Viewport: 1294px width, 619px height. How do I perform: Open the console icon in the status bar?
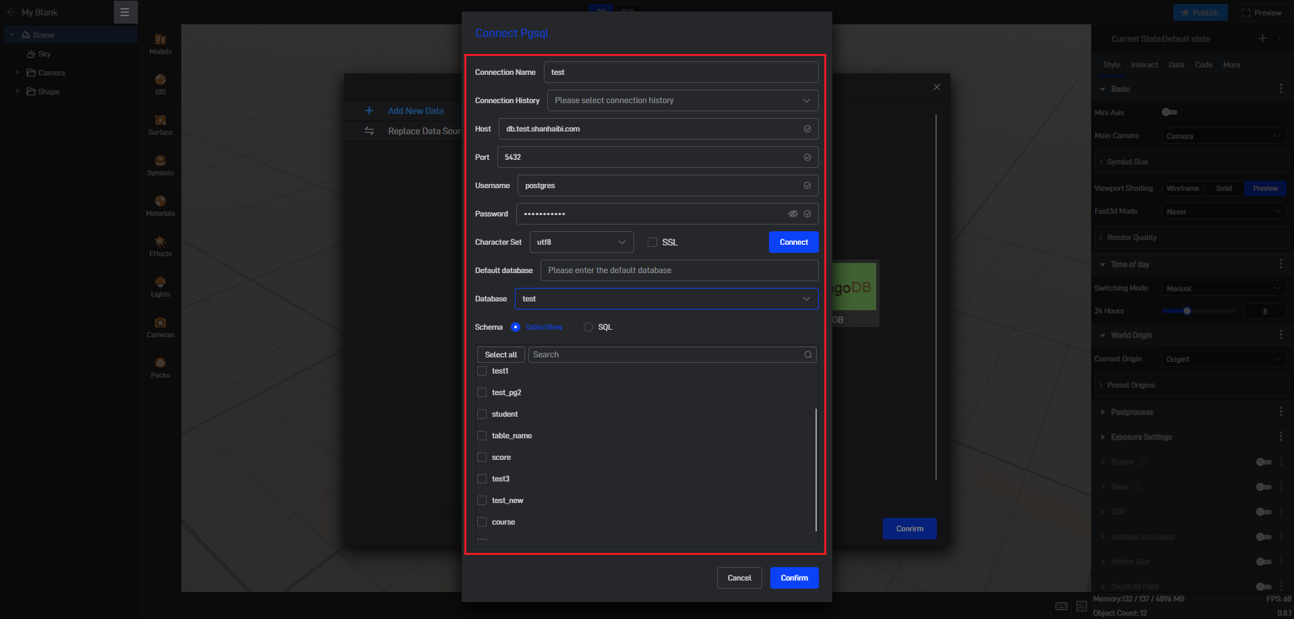tap(1082, 606)
